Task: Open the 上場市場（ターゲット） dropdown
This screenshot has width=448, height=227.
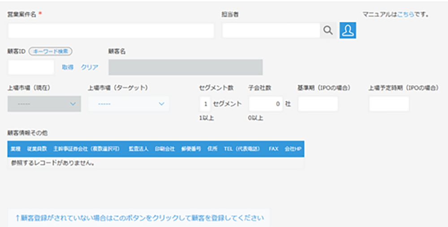Action: (x=129, y=104)
